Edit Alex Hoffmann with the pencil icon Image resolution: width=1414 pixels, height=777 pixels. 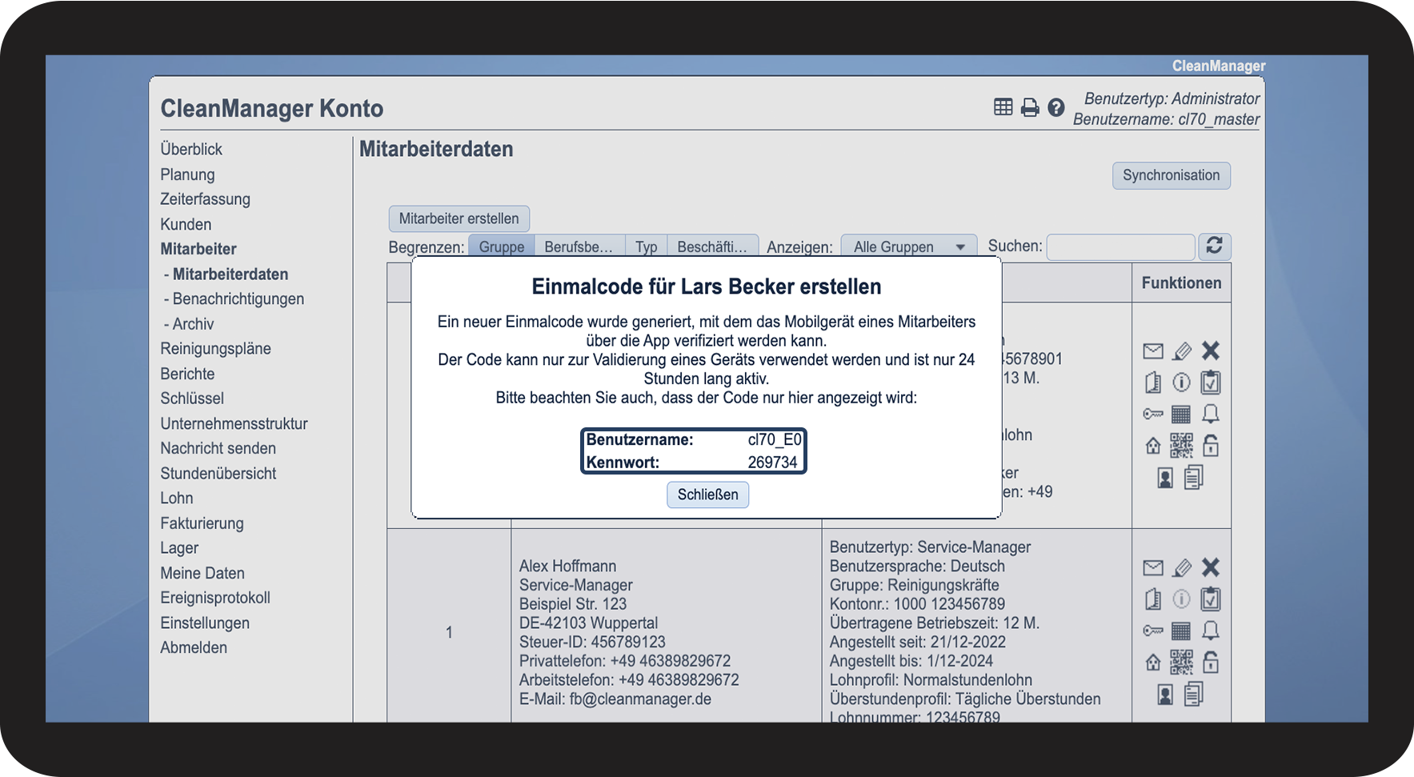(x=1182, y=568)
